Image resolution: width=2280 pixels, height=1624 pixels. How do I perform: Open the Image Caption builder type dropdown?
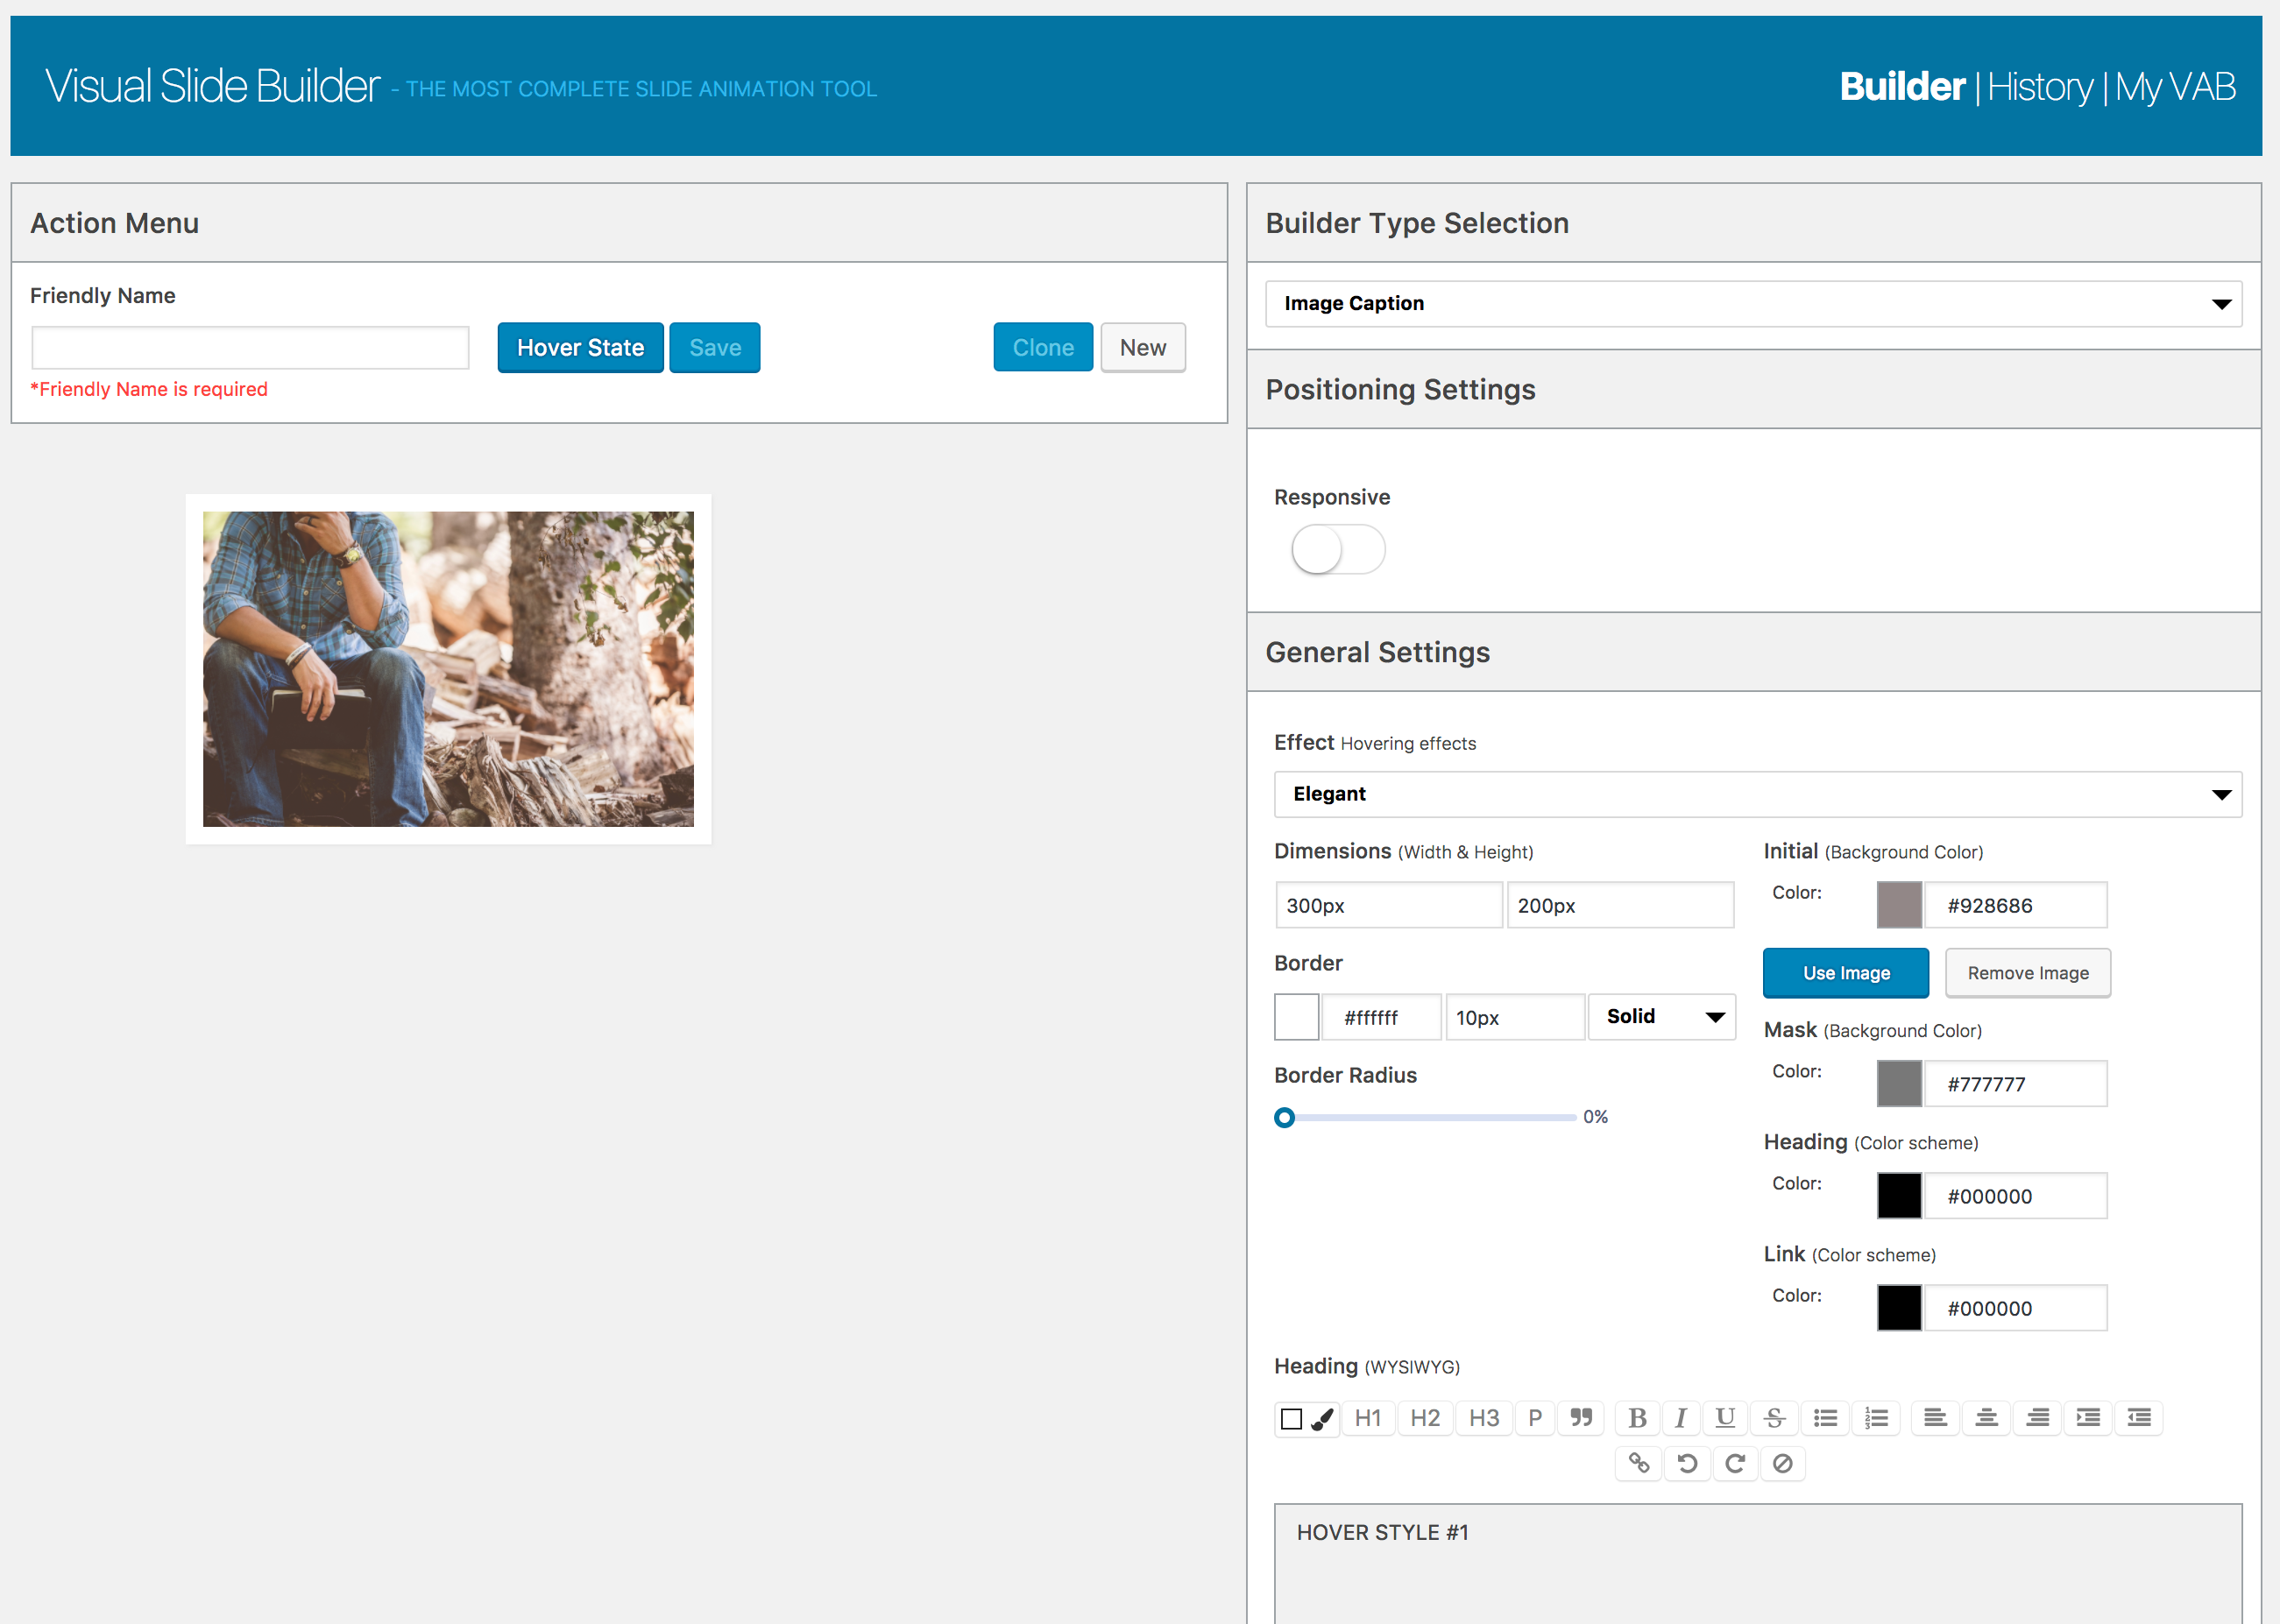[x=1752, y=304]
